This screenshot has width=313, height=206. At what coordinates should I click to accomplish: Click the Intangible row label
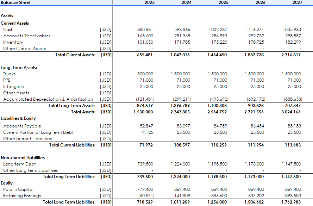[14, 87]
